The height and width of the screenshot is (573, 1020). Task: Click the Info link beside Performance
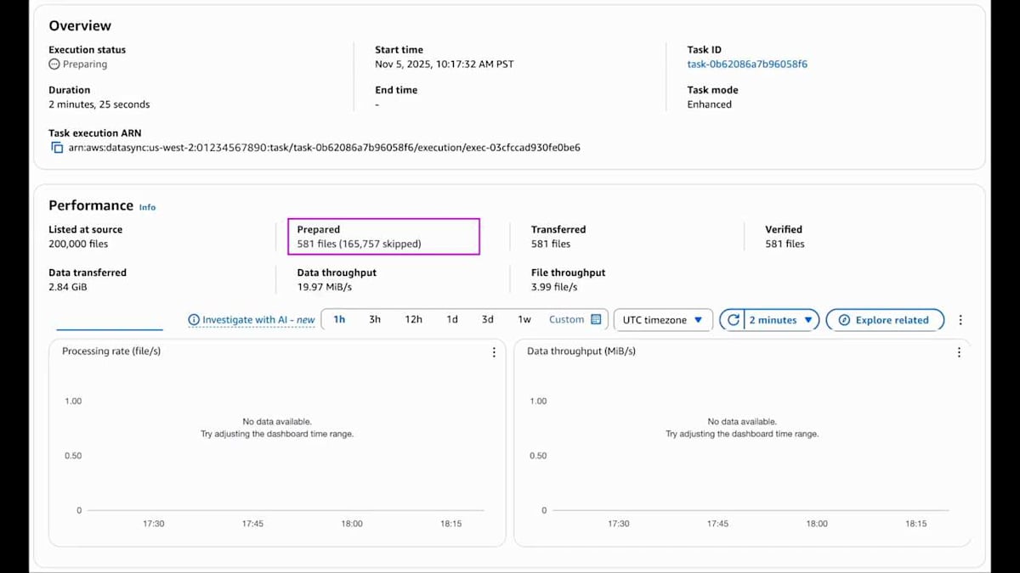(x=148, y=207)
